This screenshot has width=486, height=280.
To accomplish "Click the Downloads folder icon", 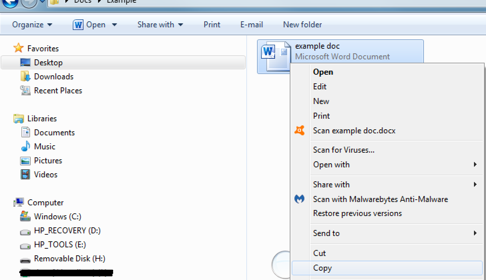I will click(25, 76).
